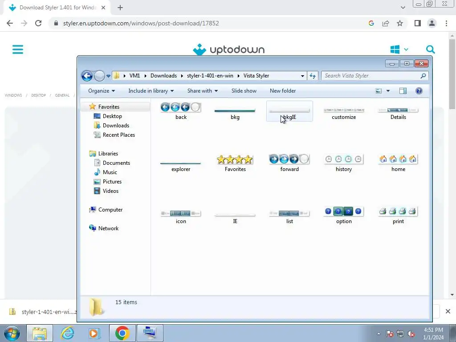Go back in Chrome browser
The height and width of the screenshot is (342, 456).
10,23
